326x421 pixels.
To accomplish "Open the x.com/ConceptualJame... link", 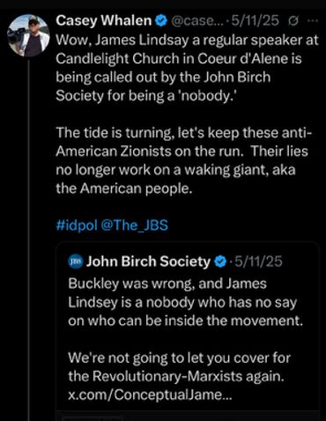I will [x=150, y=395].
